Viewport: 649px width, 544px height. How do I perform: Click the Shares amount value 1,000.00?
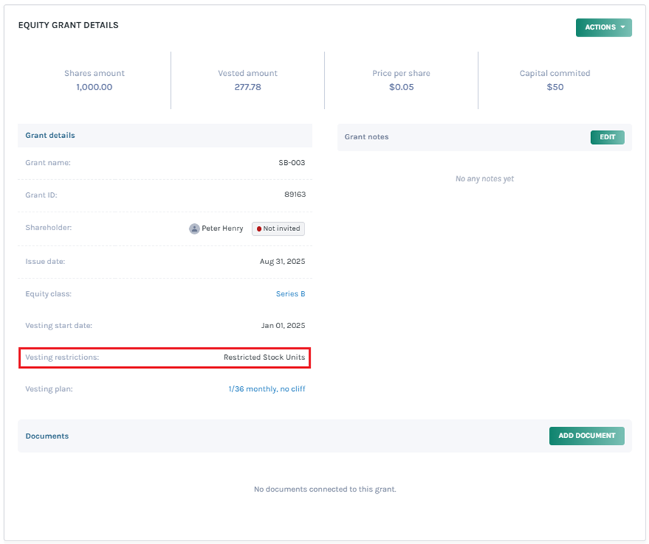[x=95, y=87]
